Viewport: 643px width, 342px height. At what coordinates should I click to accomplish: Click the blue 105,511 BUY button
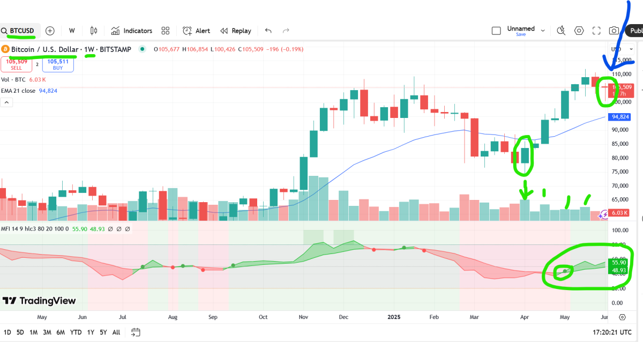[x=58, y=65]
